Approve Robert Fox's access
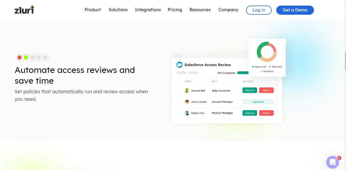This screenshot has height=170, width=346. (x=250, y=113)
